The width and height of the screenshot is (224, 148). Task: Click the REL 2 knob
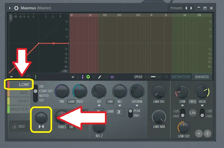pos(99,128)
